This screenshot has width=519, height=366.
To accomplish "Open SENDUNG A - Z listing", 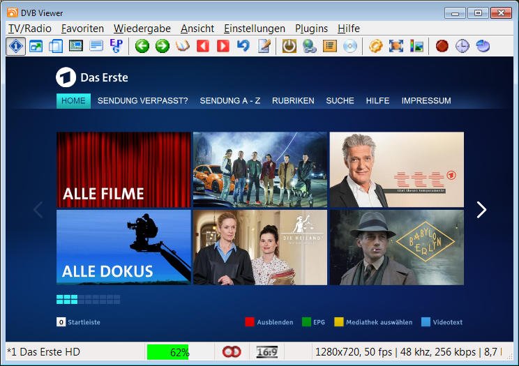I will click(230, 100).
